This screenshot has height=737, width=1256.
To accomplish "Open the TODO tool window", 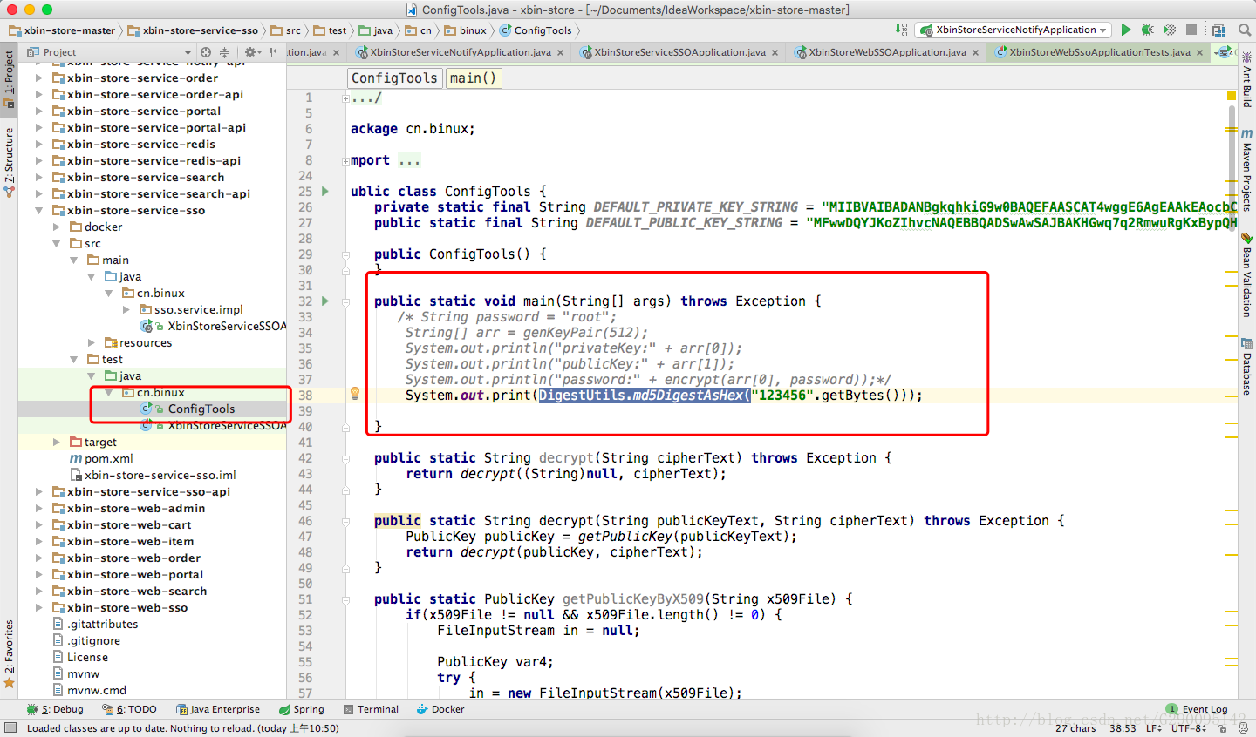I will click(x=129, y=709).
